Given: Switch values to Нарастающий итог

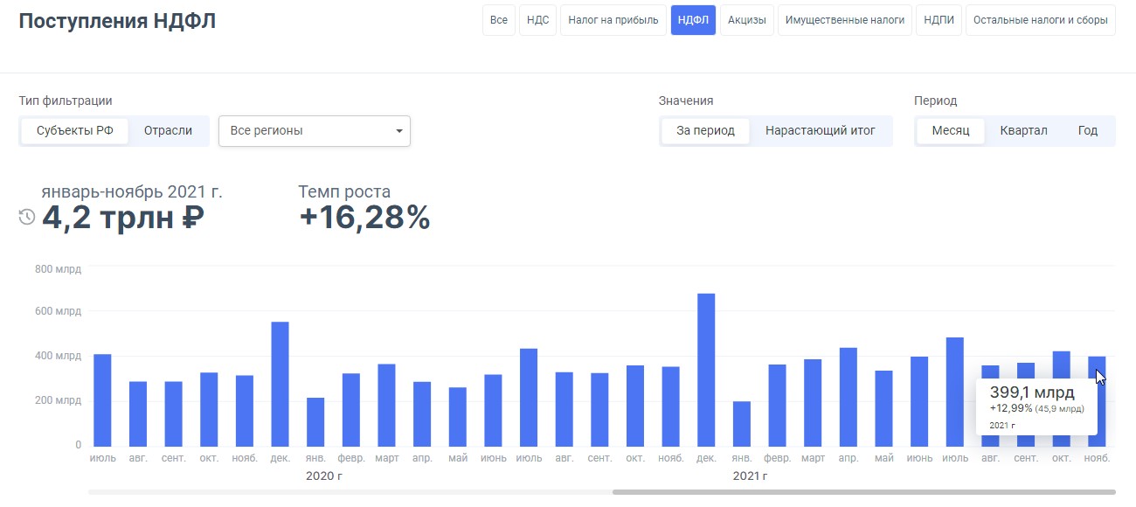Looking at the screenshot, I should (x=820, y=131).
